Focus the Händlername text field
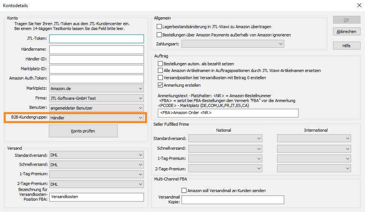The width and height of the screenshot is (365, 212). [97, 50]
